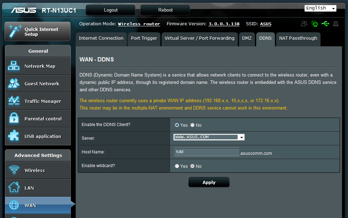Image resolution: width=348 pixels, height=218 pixels.
Task: Open Network Map via its icon
Action: click(x=14, y=66)
